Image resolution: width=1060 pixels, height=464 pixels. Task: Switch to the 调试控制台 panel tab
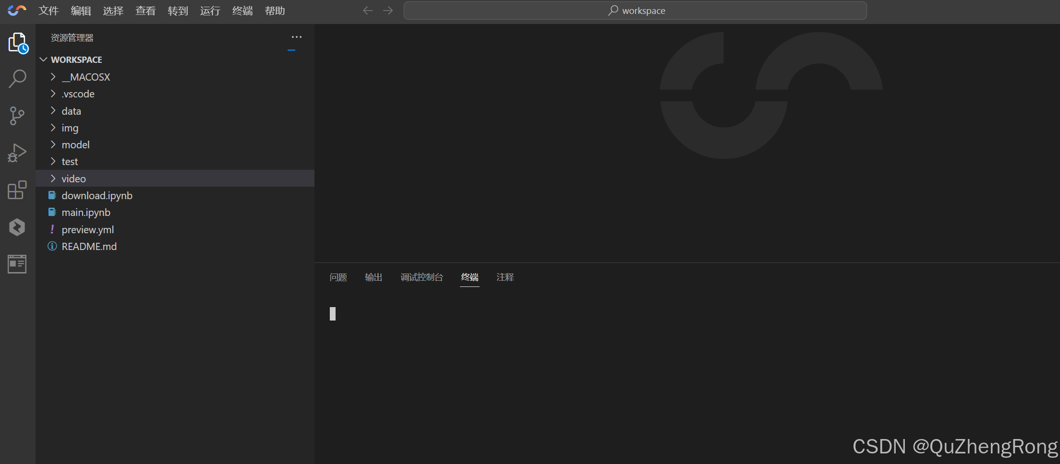[422, 277]
